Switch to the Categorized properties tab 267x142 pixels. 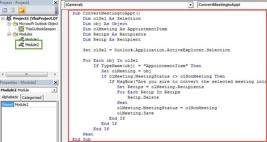(32, 97)
